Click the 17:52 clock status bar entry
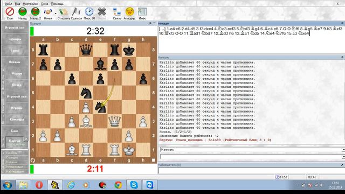Viewport: 345px width, 194px height. (x=281, y=177)
